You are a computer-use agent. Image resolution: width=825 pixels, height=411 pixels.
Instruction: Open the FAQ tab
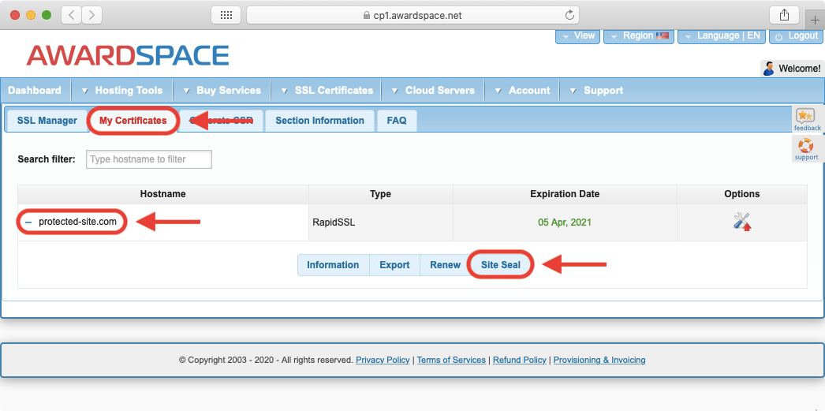pos(397,121)
